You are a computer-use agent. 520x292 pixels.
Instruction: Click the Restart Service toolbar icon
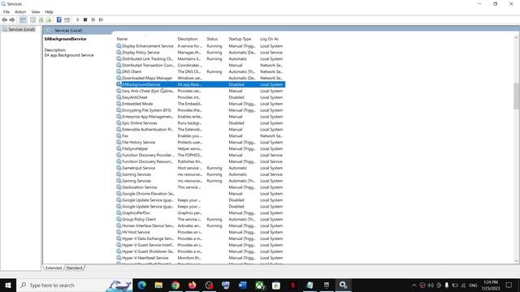(101, 19)
